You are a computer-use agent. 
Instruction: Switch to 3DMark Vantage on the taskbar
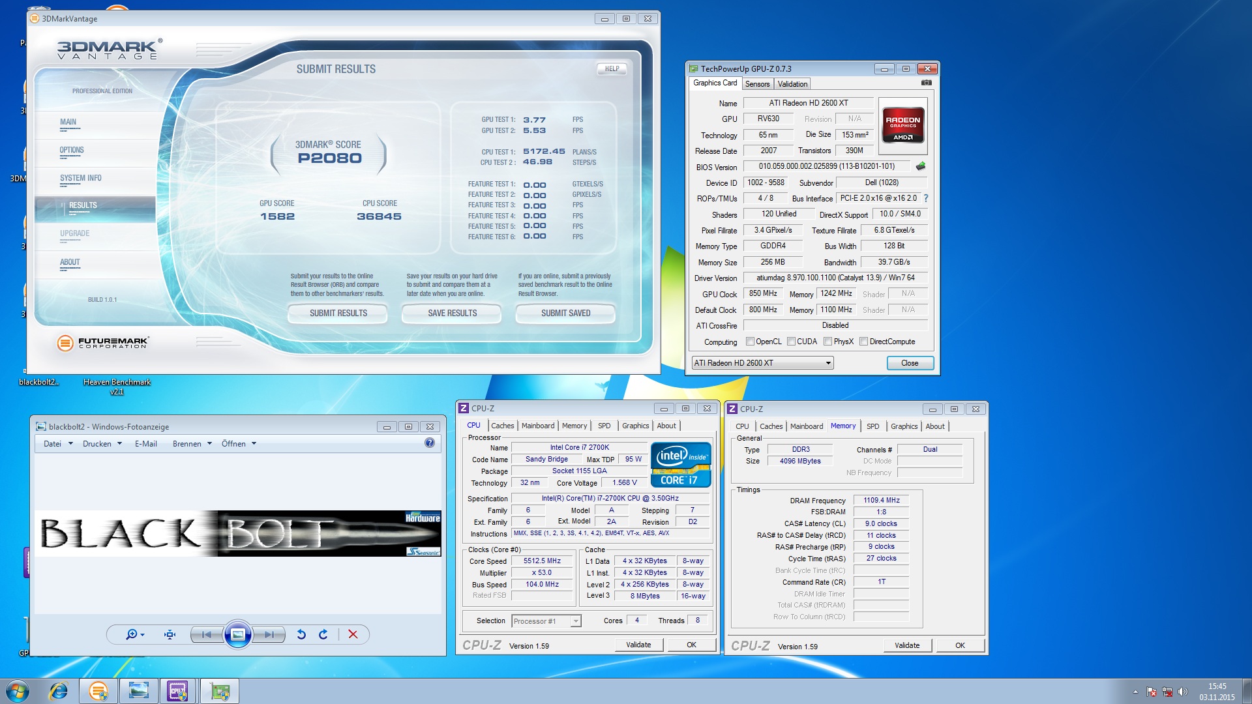click(x=98, y=691)
